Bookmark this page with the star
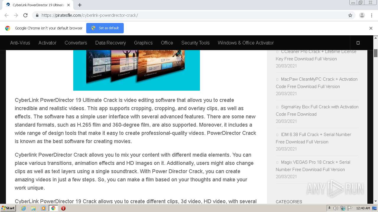 click(350, 15)
